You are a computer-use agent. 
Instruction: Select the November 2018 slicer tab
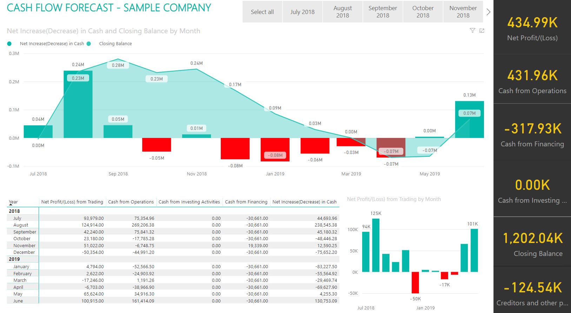[463, 12]
